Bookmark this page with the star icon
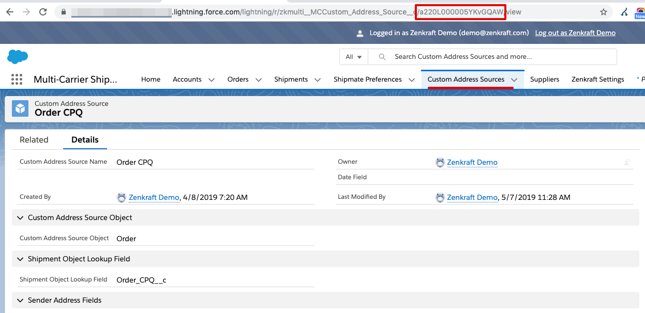This screenshot has width=645, height=313. [x=604, y=12]
